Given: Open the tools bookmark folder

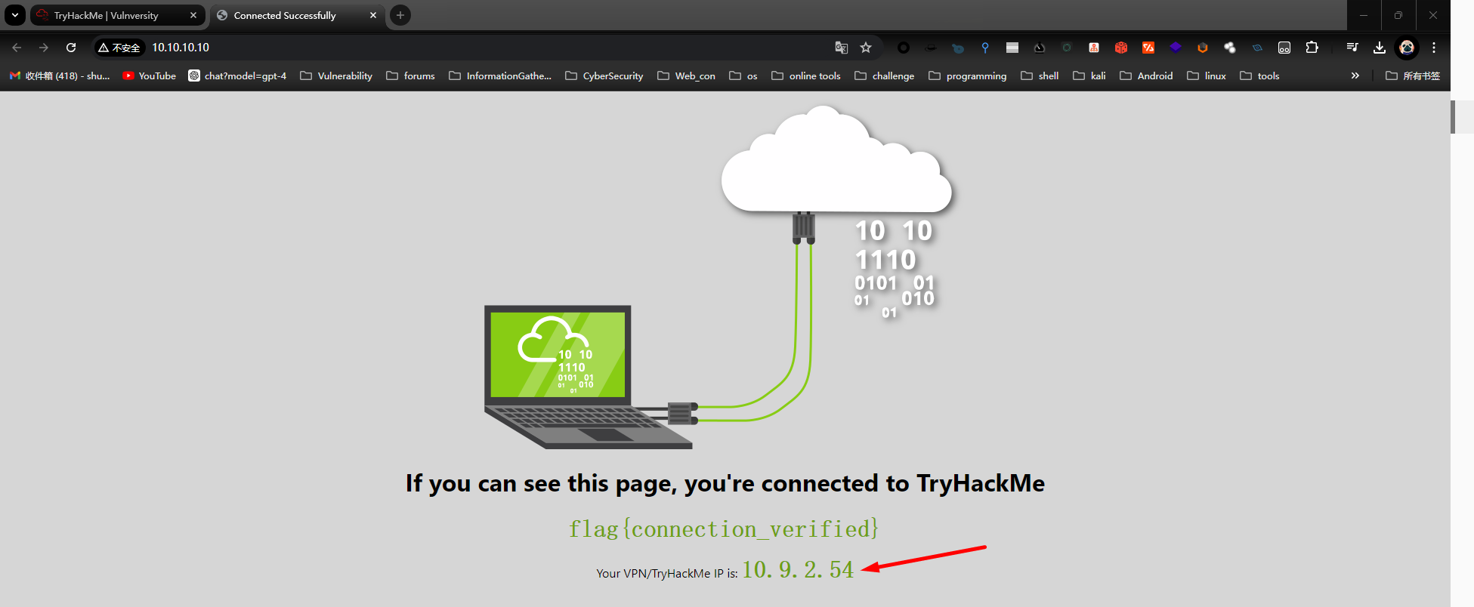Looking at the screenshot, I should 1259,75.
